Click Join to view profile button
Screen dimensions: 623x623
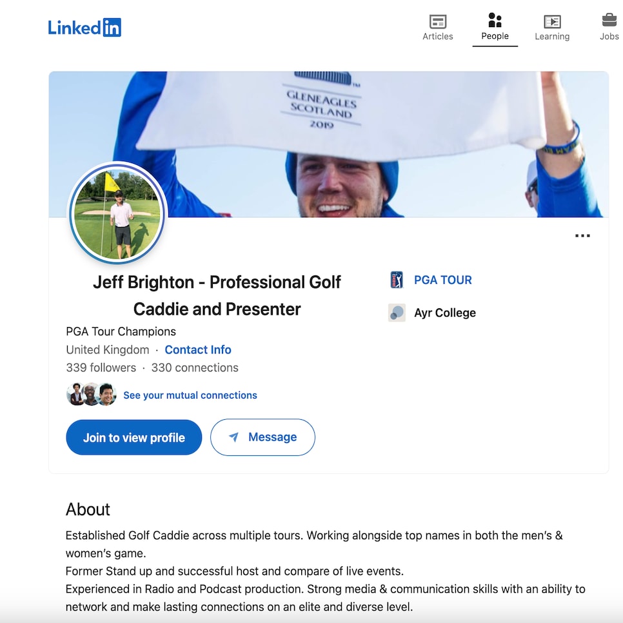point(134,437)
